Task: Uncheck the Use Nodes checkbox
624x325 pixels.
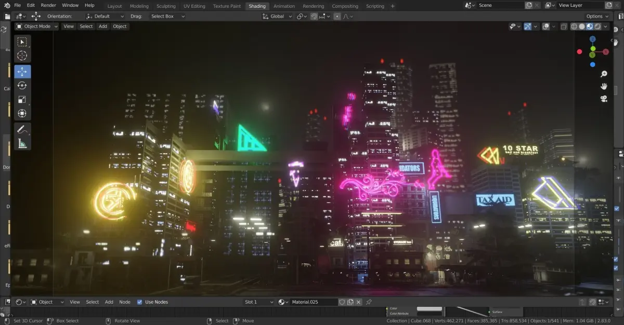Action: tap(139, 302)
